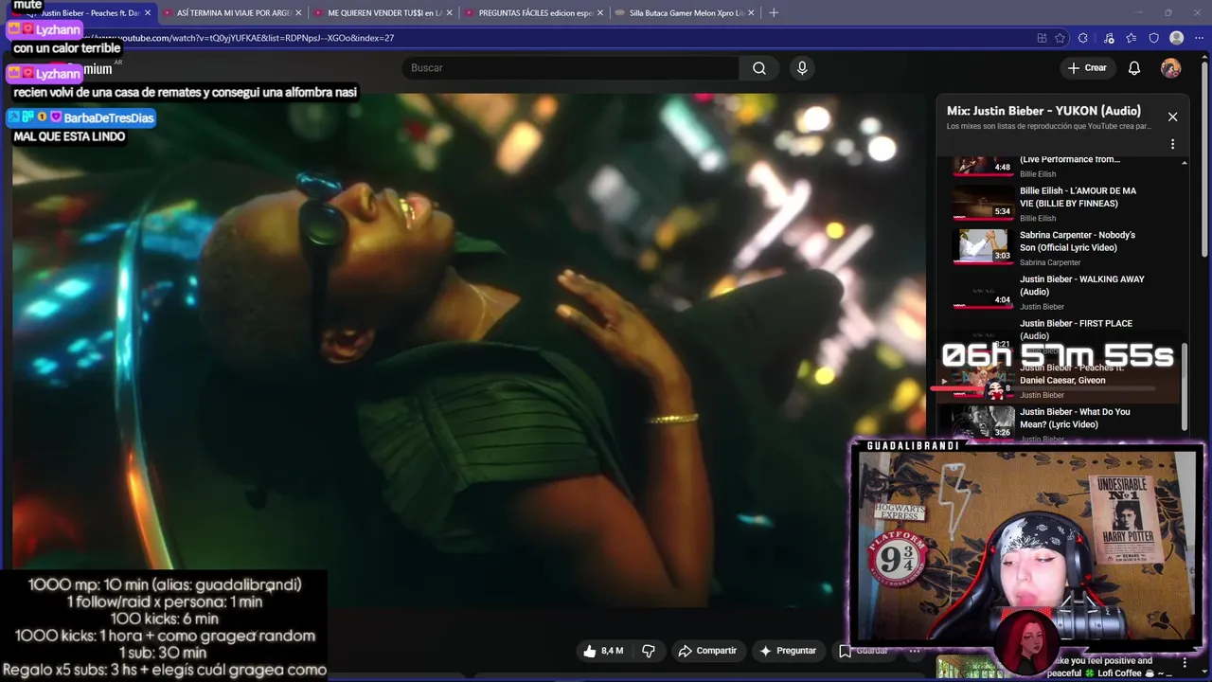Close the ASÍ TERMINA MI VIAJE tab

298,13
